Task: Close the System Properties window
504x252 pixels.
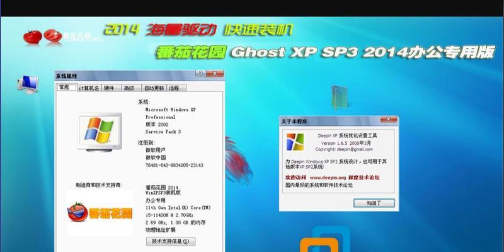Action: (215, 73)
